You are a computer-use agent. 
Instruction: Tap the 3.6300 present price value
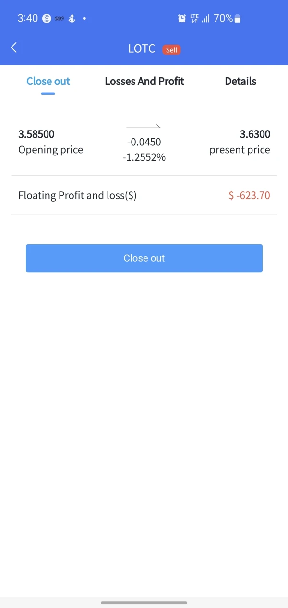[255, 134]
